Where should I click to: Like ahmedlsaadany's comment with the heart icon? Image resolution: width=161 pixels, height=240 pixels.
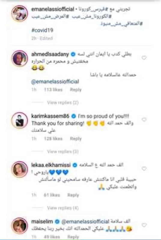pos(144,58)
